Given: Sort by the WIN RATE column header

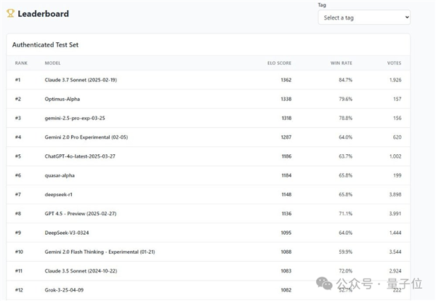Looking at the screenshot, I should (342, 63).
